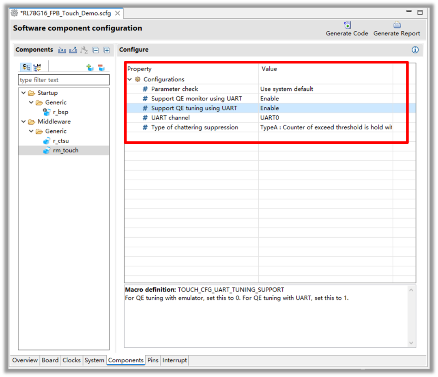Toggle the hierarchy view button (H icon)
The image size is (438, 377).
tap(37, 68)
